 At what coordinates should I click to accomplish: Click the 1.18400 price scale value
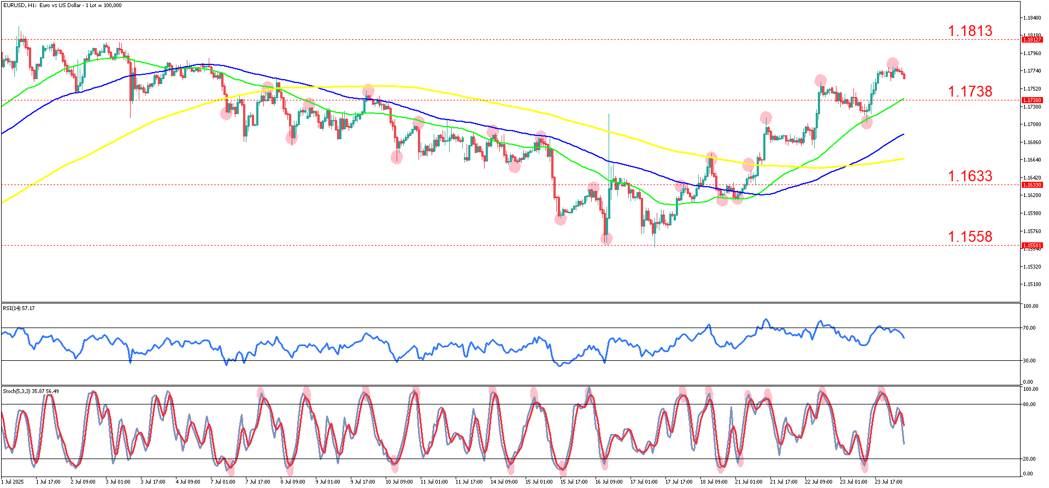(x=1032, y=18)
